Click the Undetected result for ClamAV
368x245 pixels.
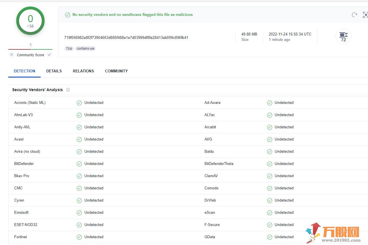284,176
